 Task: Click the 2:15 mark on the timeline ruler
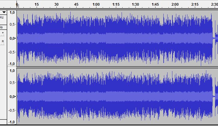tap(195, 4)
